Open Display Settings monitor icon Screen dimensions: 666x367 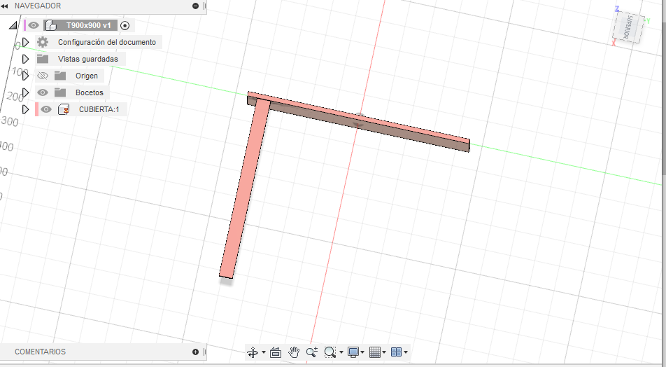353,352
